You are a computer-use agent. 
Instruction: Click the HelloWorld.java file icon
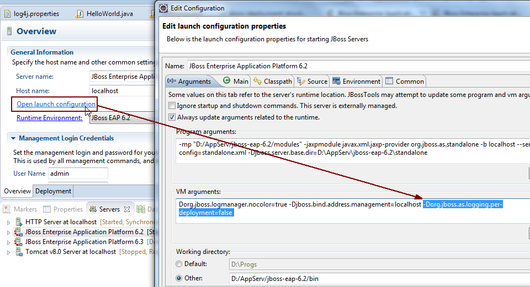coord(79,14)
